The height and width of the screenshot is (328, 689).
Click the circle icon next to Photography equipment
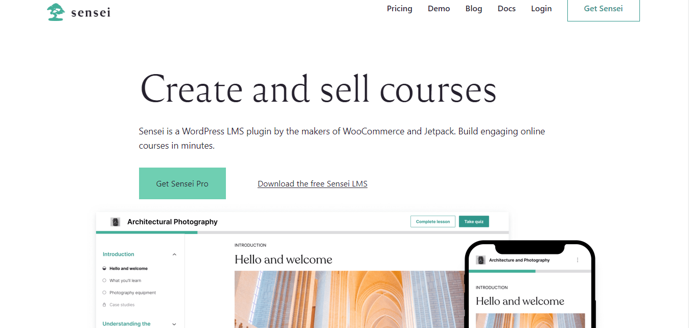[x=104, y=292]
